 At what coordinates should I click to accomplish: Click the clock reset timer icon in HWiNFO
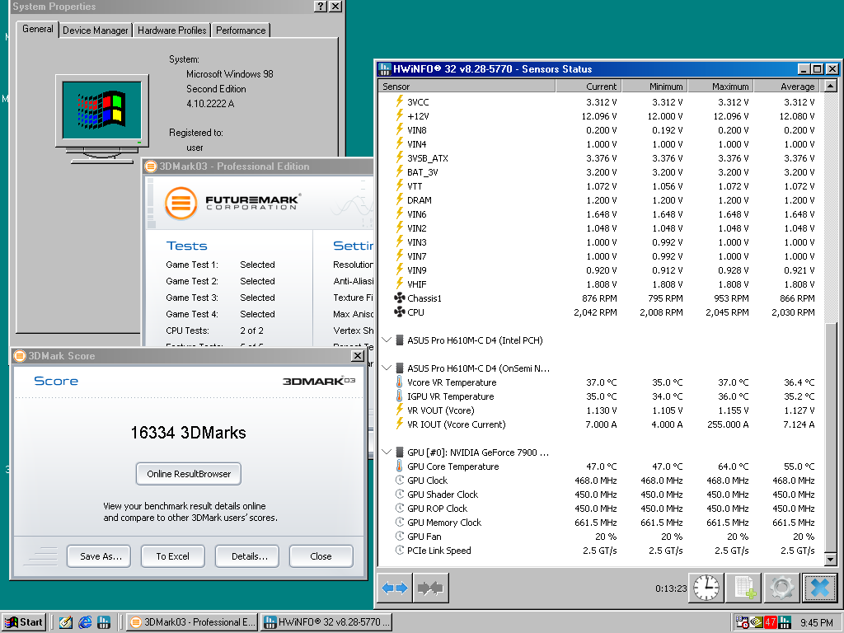706,588
